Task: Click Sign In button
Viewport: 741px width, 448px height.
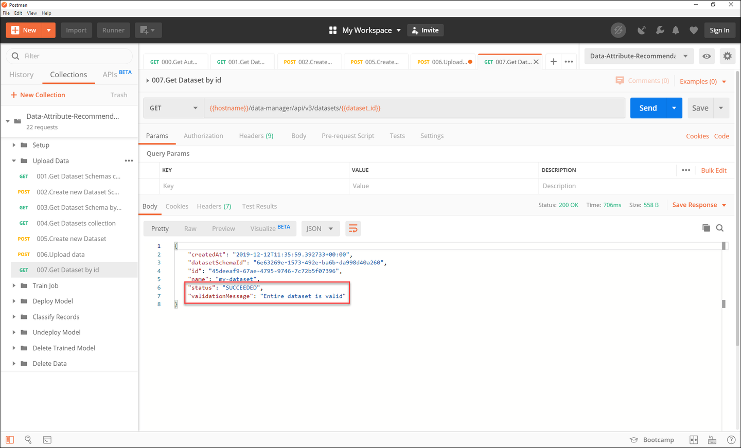Action: pos(719,30)
